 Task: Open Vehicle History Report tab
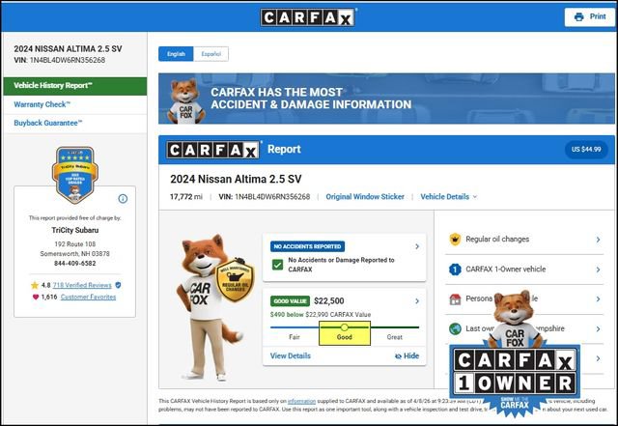coord(73,85)
